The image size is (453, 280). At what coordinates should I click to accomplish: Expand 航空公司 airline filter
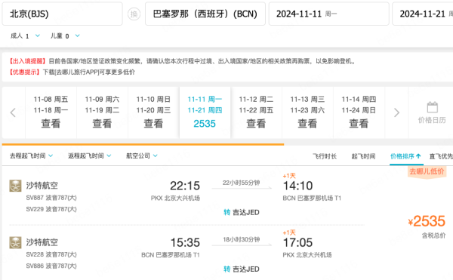142,156
